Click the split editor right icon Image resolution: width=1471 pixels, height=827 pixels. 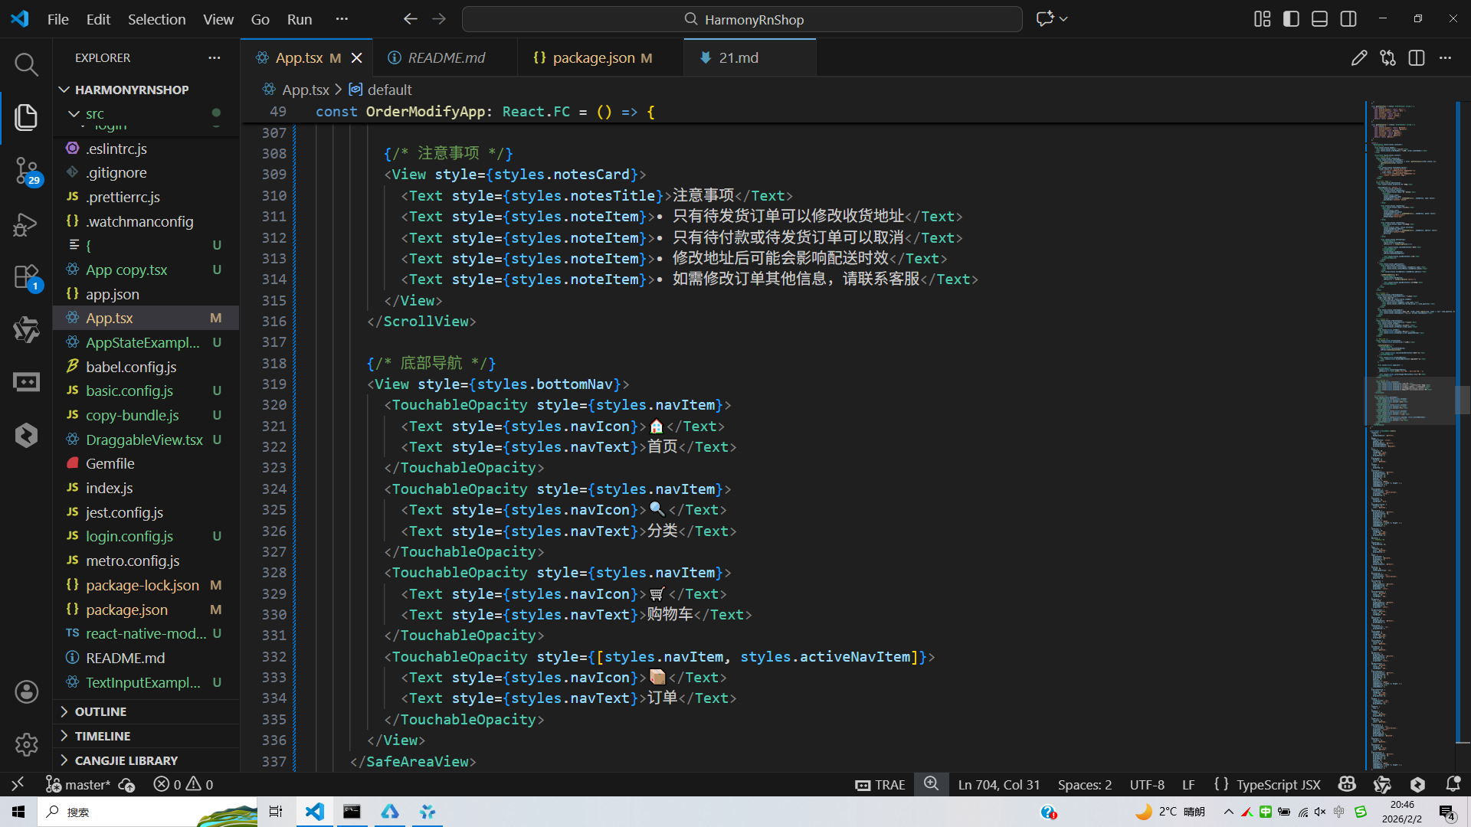pyautogui.click(x=1417, y=58)
